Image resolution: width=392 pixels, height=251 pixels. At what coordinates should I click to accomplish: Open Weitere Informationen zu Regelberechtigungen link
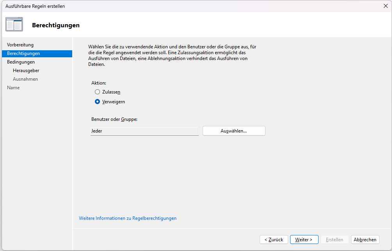tap(128, 218)
